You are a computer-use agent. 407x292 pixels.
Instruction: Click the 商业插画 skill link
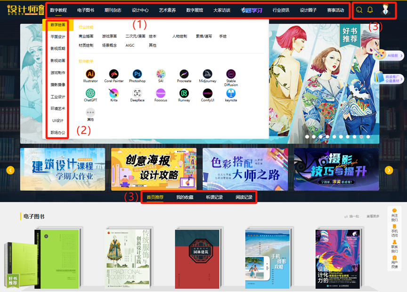point(86,36)
